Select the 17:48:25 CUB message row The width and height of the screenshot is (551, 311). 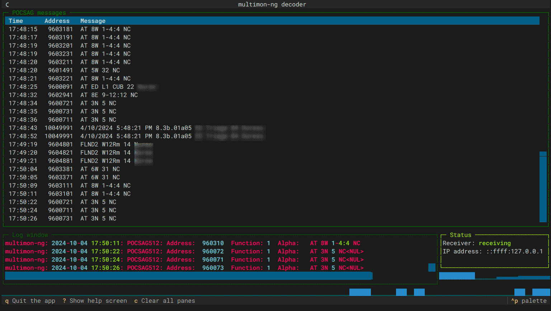(108, 87)
